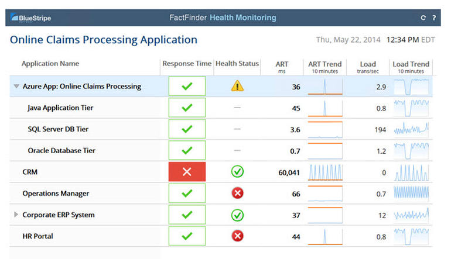451x259 pixels.
Task: Open ART trend sparkline for CRM
Action: point(325,172)
